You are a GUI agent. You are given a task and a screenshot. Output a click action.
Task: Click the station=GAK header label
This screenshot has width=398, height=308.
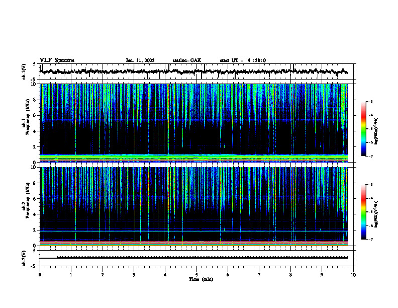(x=187, y=60)
